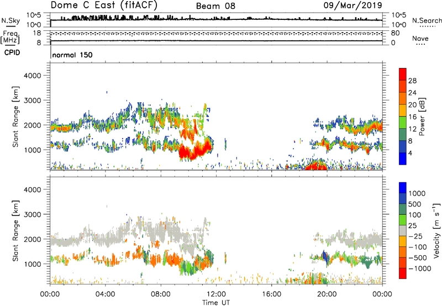The height and width of the screenshot is (306, 442).
Task: Select the "Freq. [MHz]" axis label
Action: (x=10, y=38)
